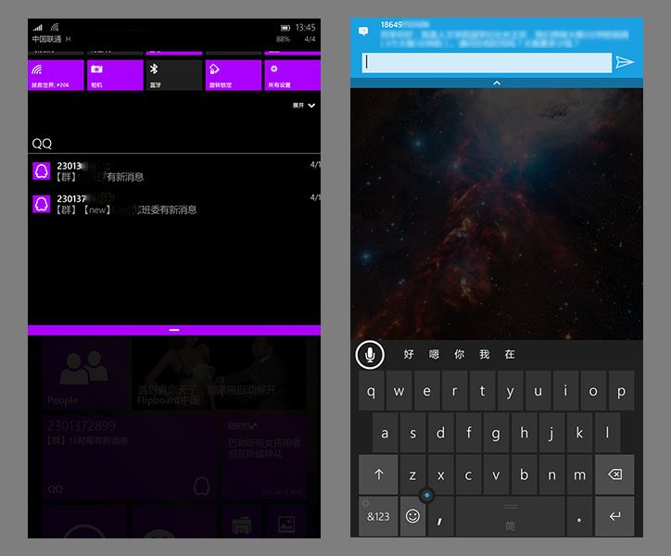Focus the quick reply text field

(487, 62)
